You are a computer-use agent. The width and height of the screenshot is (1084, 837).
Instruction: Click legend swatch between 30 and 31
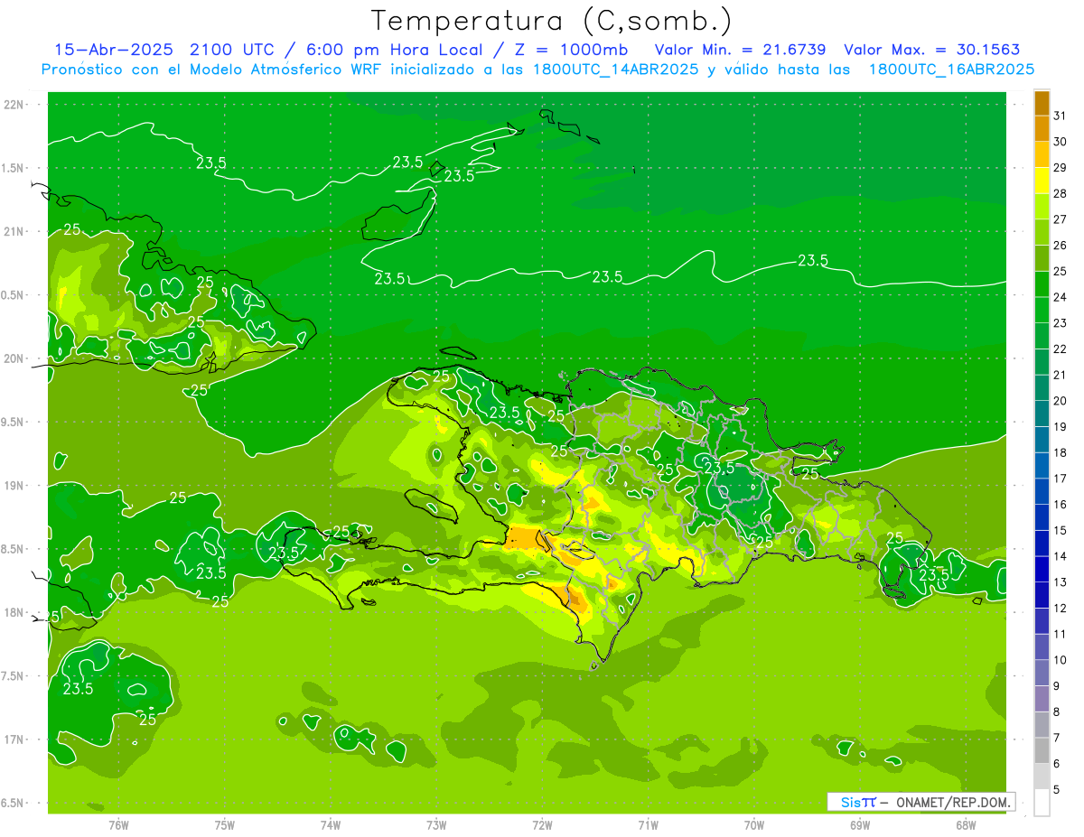coord(1042,128)
